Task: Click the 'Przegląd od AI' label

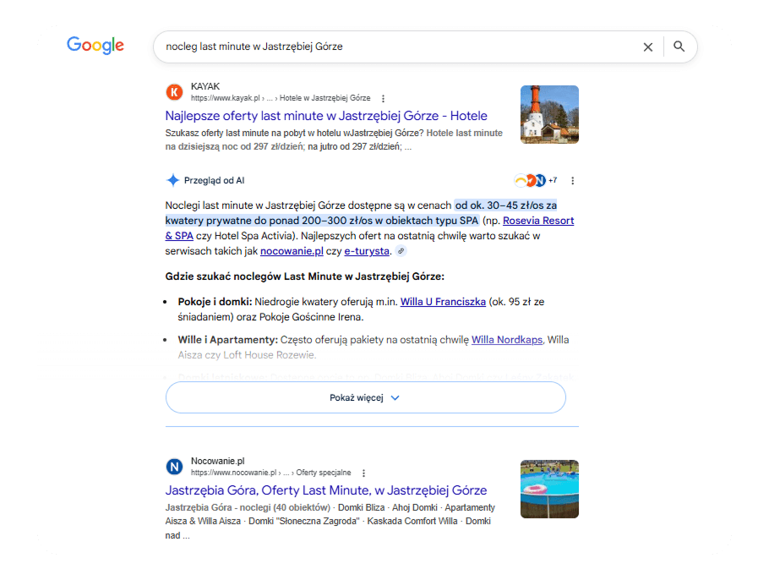Action: 215,181
